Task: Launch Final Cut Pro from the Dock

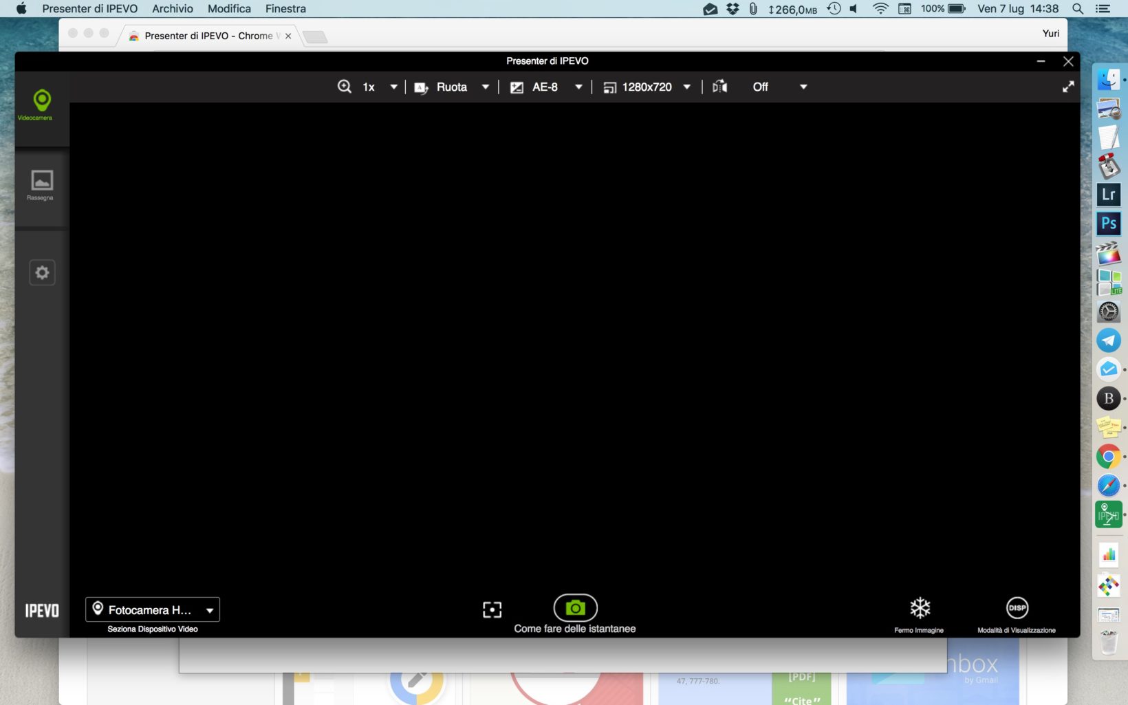Action: [1109, 253]
